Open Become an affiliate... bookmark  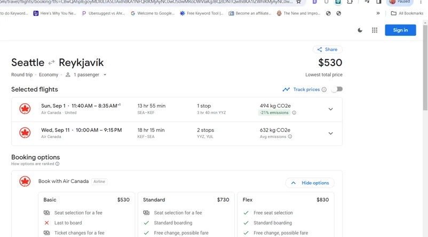[250, 13]
